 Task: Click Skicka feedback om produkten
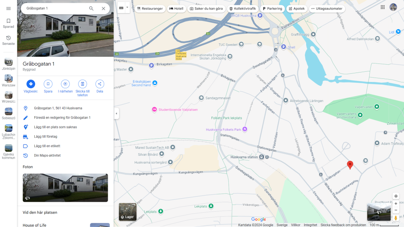coord(343,225)
